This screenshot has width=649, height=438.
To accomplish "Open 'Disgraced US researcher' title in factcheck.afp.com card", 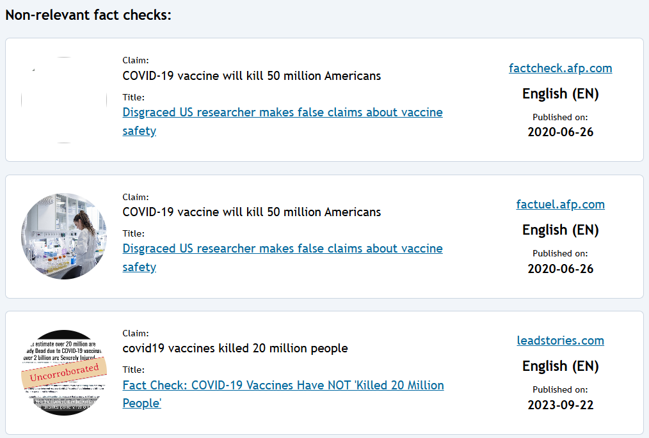I will click(282, 113).
